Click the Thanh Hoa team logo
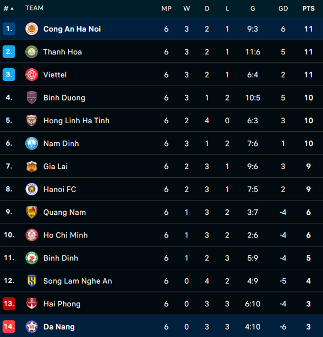Viewport: 323px width, 337px height. [x=32, y=52]
